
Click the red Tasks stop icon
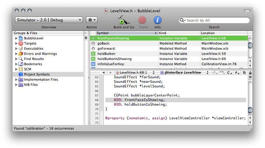(143, 20)
